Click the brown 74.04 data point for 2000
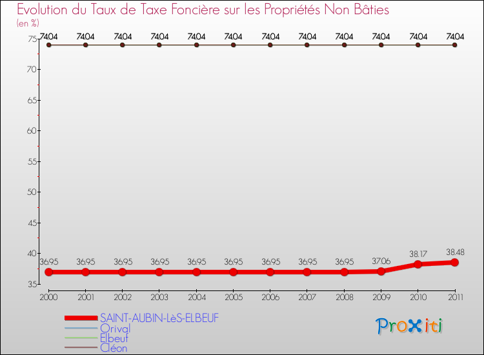 pos(49,45)
